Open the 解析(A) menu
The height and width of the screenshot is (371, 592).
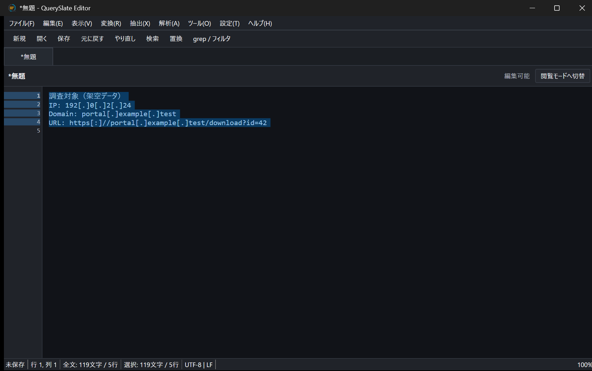(x=169, y=24)
